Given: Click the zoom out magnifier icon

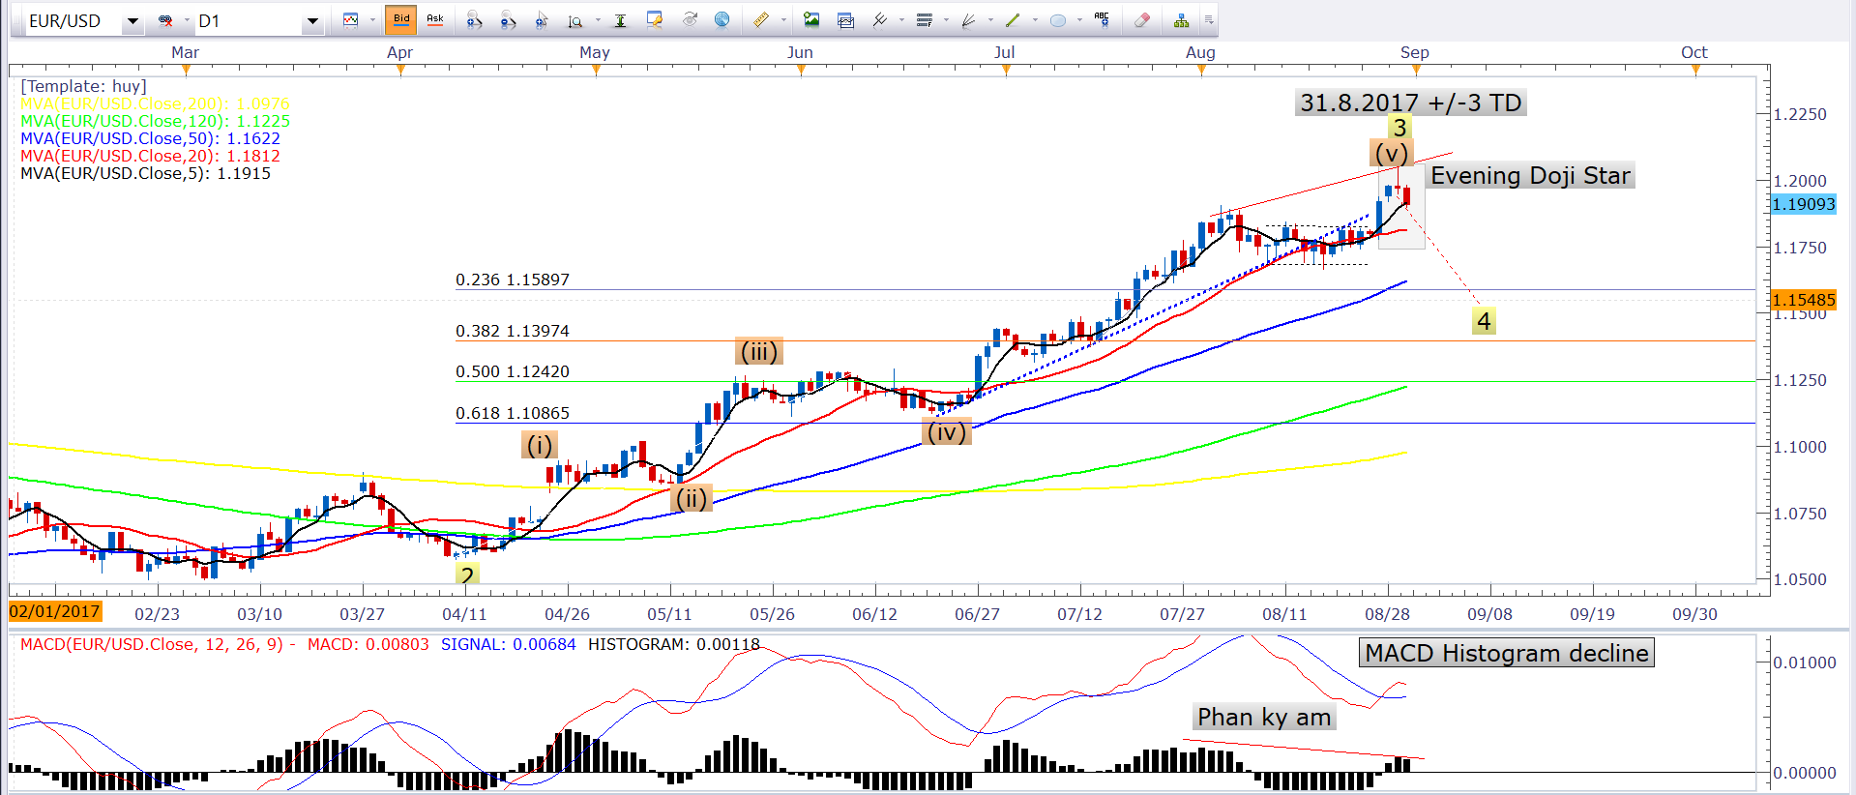Looking at the screenshot, I should pos(508,20).
